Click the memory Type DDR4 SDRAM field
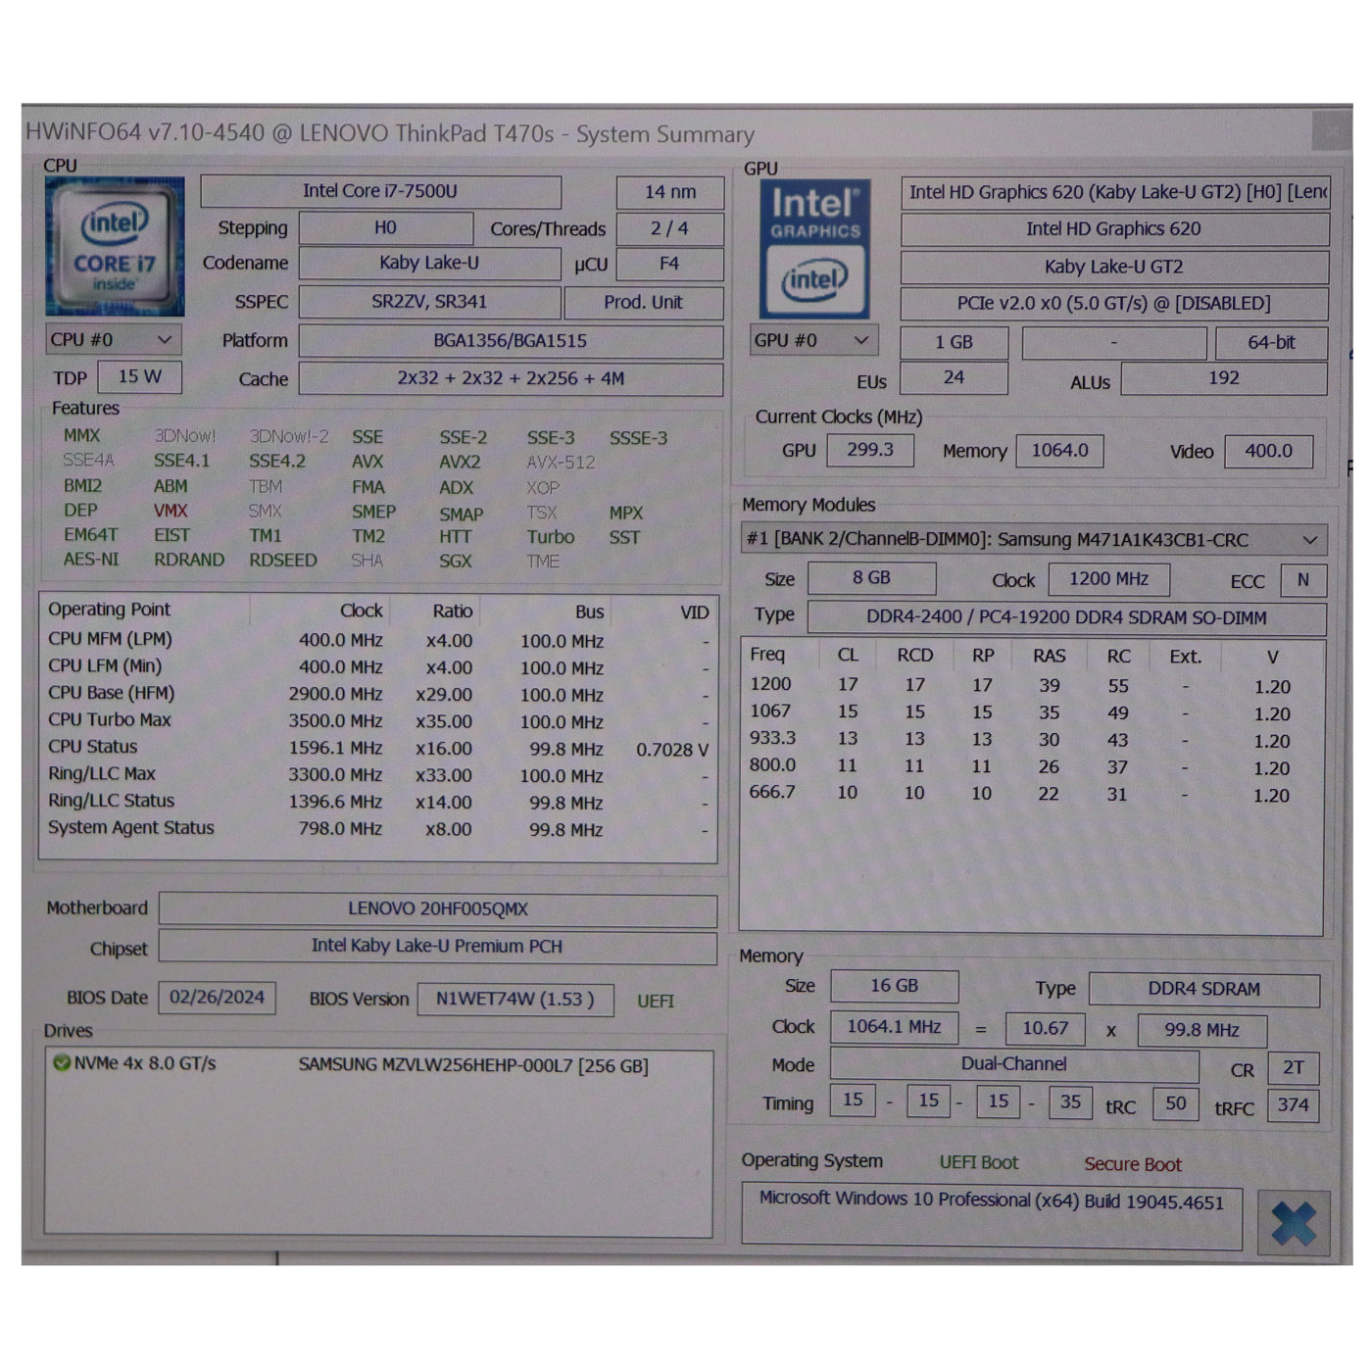Viewport: 1372px width, 1372px height. (x=1204, y=989)
